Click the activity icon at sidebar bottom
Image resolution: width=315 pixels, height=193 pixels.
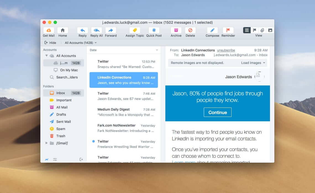[47, 160]
